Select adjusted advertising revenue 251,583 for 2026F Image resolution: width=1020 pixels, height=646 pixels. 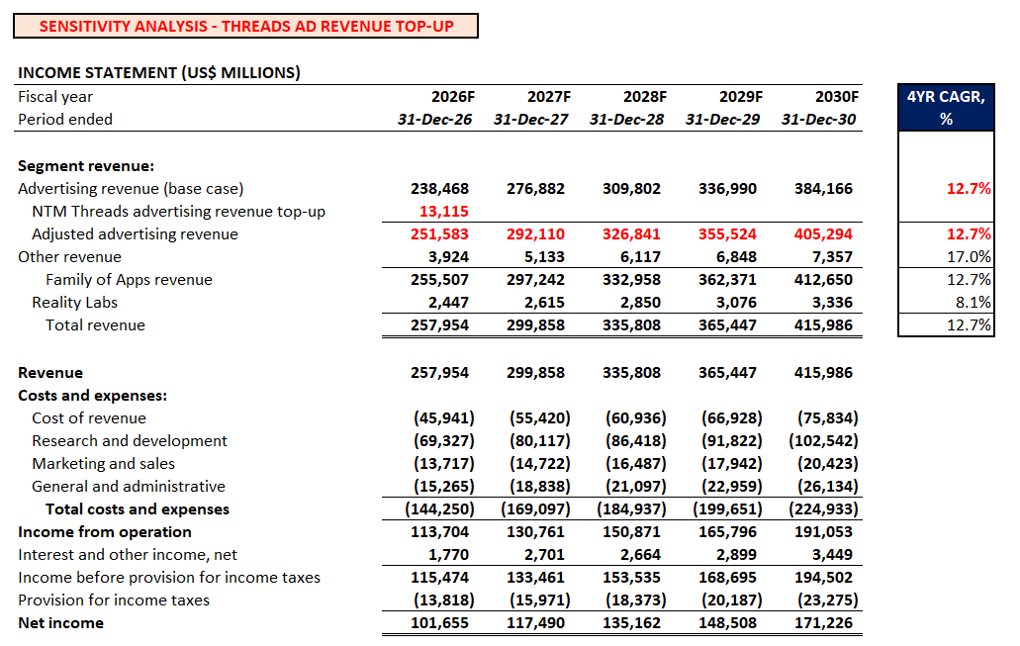point(439,234)
